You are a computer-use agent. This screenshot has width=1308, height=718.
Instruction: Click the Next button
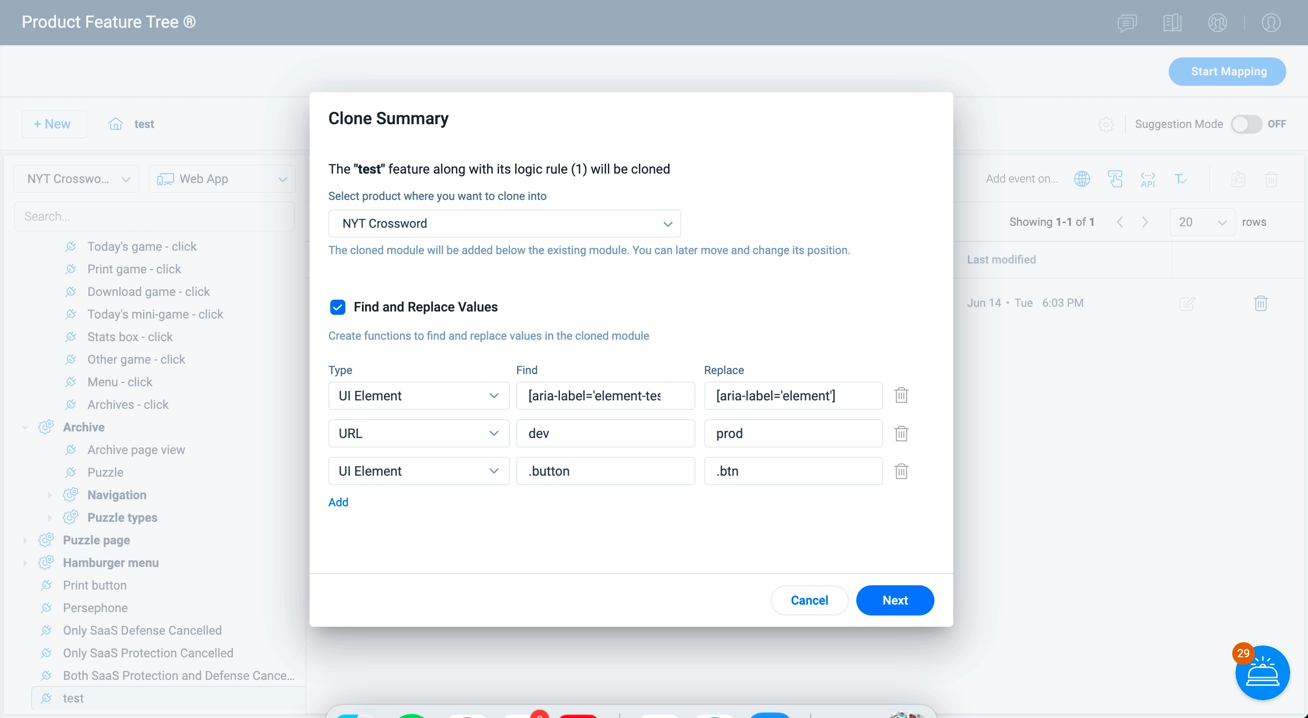pos(895,600)
